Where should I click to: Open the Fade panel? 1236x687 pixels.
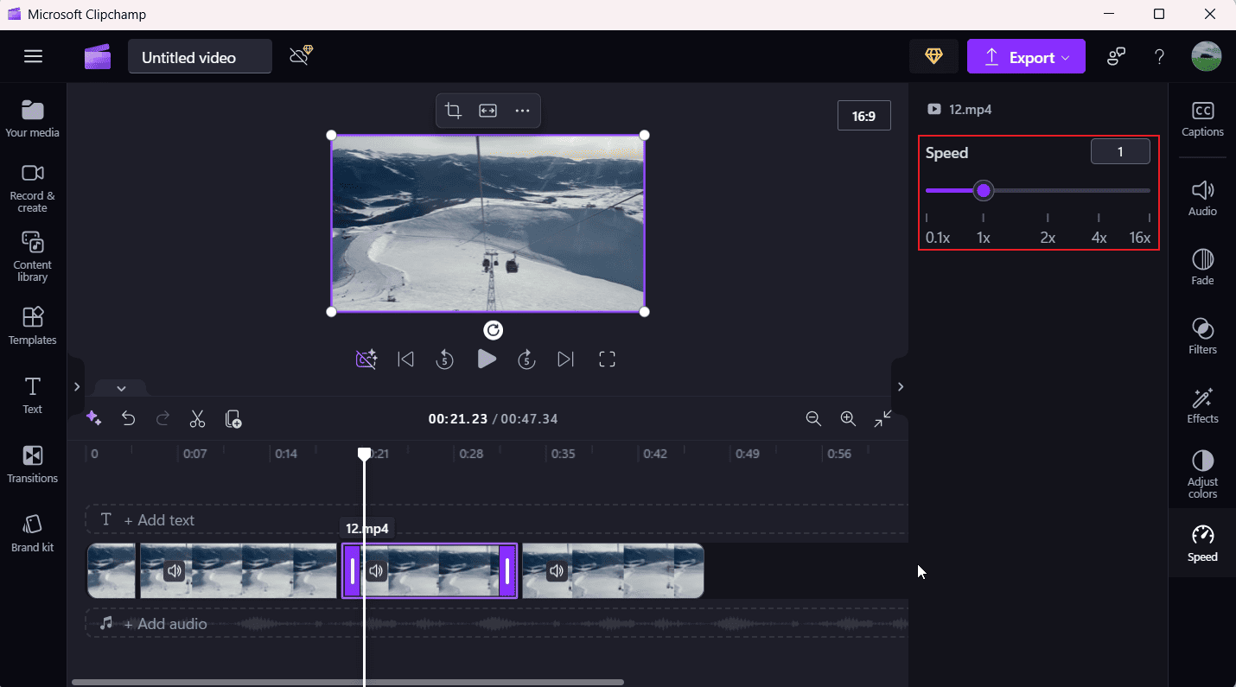[x=1202, y=267]
